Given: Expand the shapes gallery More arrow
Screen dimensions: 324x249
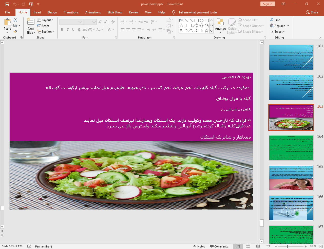Looking at the screenshot, I should tap(212, 31).
